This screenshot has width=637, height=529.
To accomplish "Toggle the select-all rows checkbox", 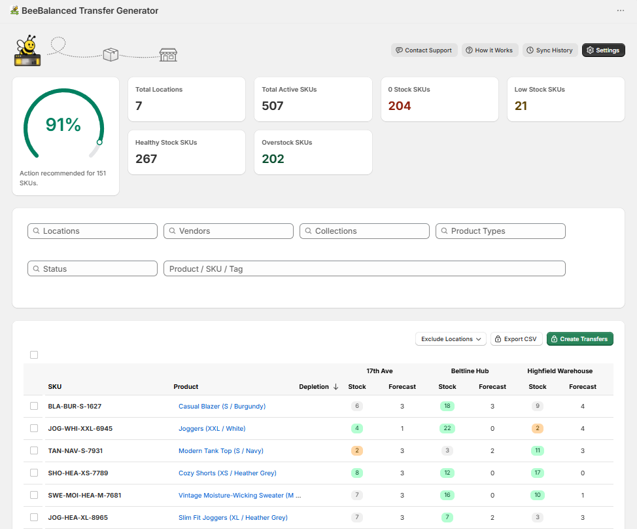I will [34, 355].
